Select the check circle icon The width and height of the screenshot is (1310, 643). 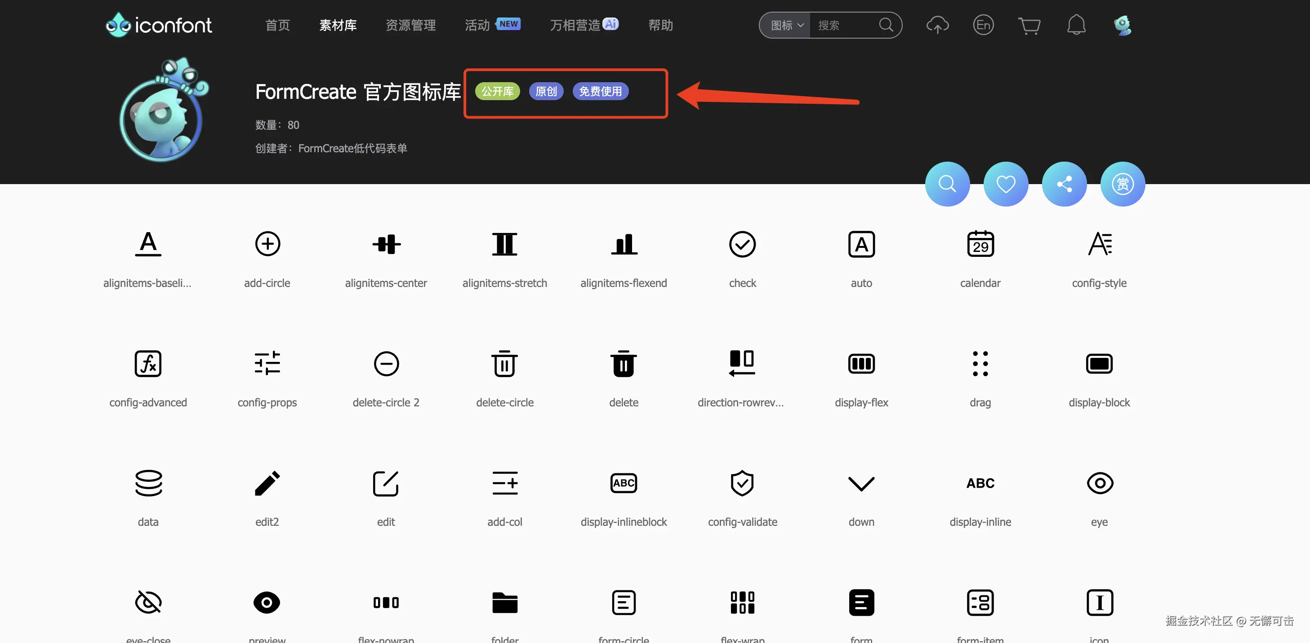click(x=742, y=244)
